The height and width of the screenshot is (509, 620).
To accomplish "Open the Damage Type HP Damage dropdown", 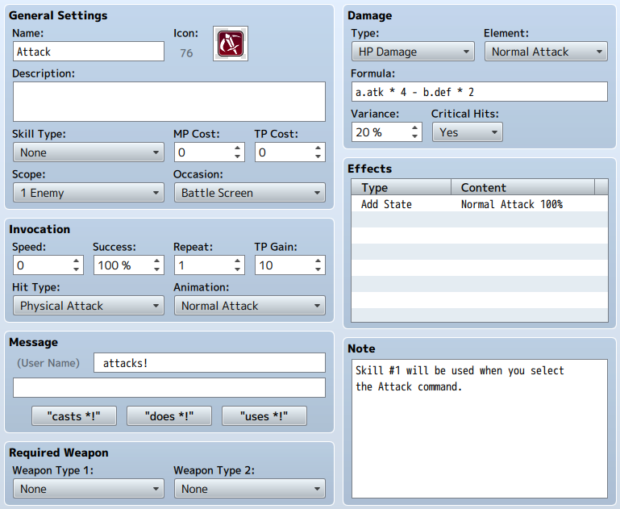I will click(413, 52).
